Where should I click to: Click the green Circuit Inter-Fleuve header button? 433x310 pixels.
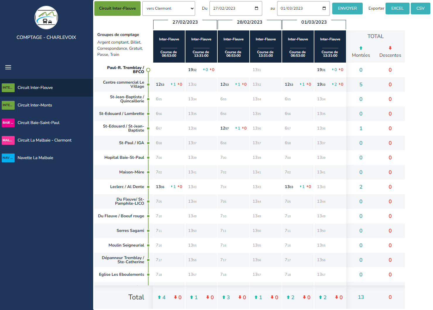117,8
